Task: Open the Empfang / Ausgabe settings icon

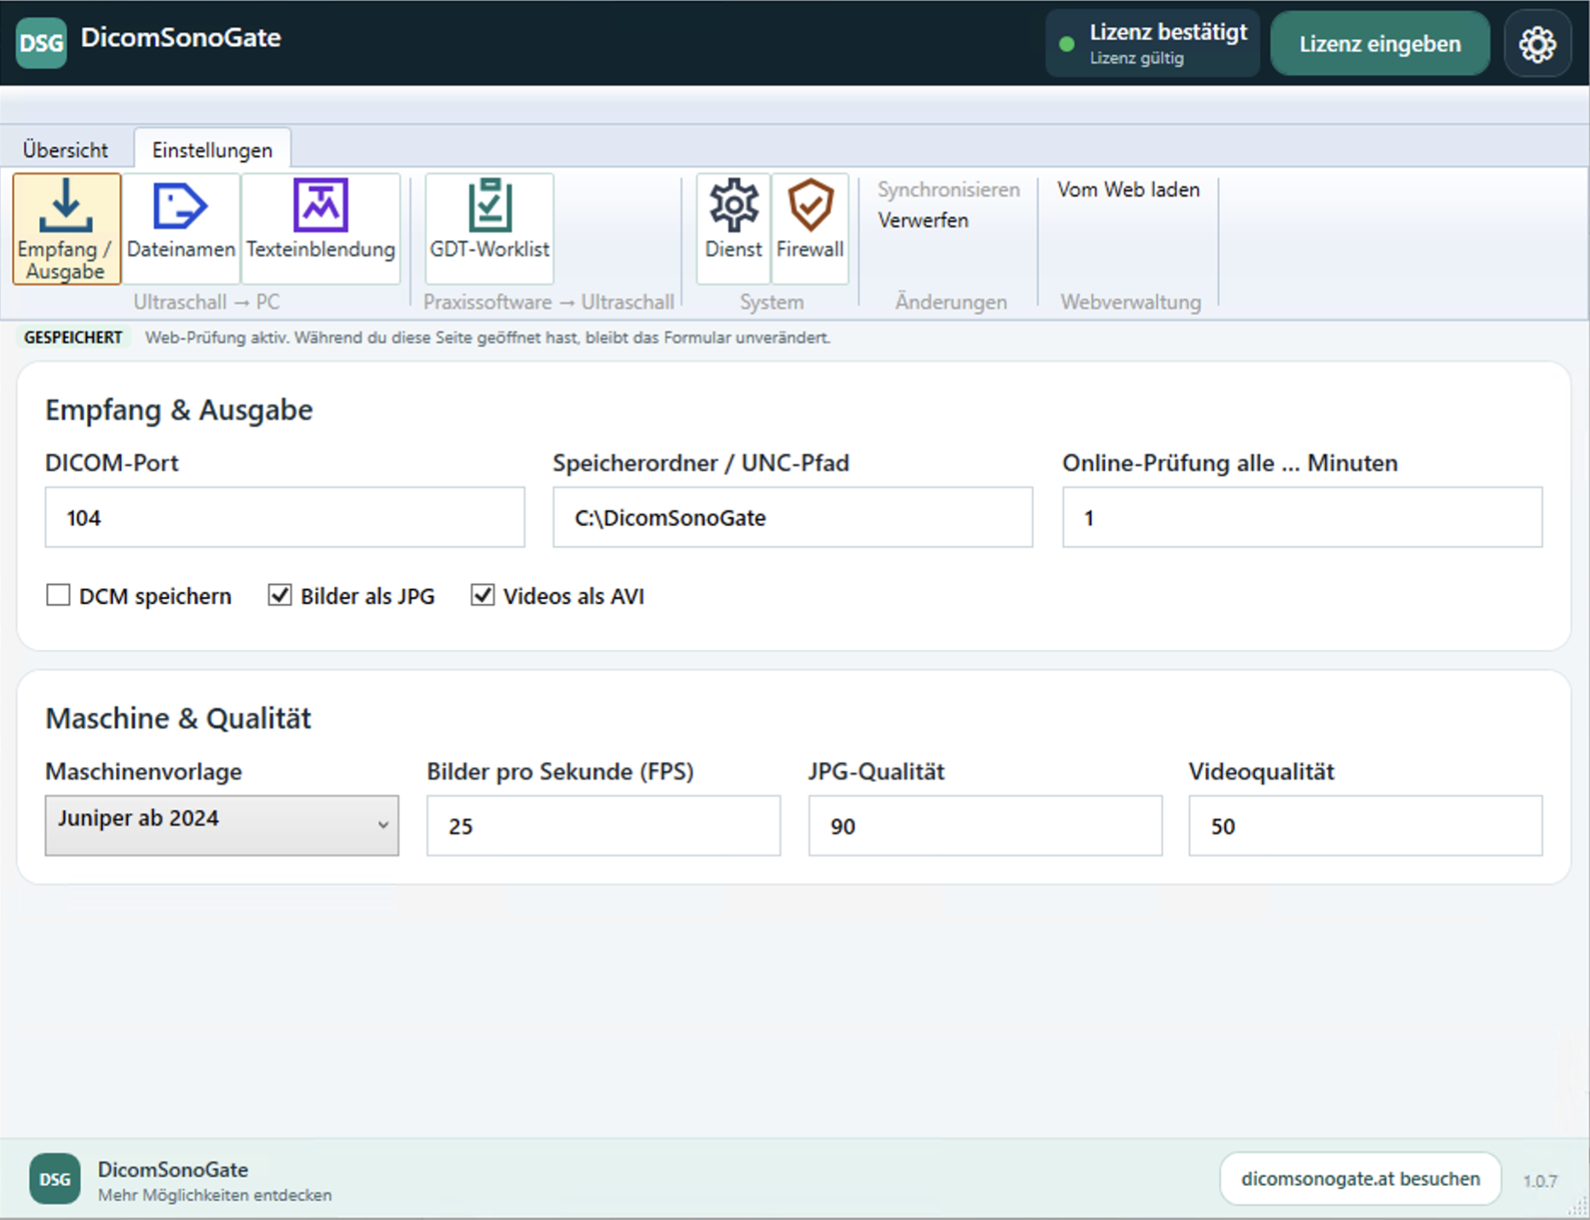Action: coord(66,228)
